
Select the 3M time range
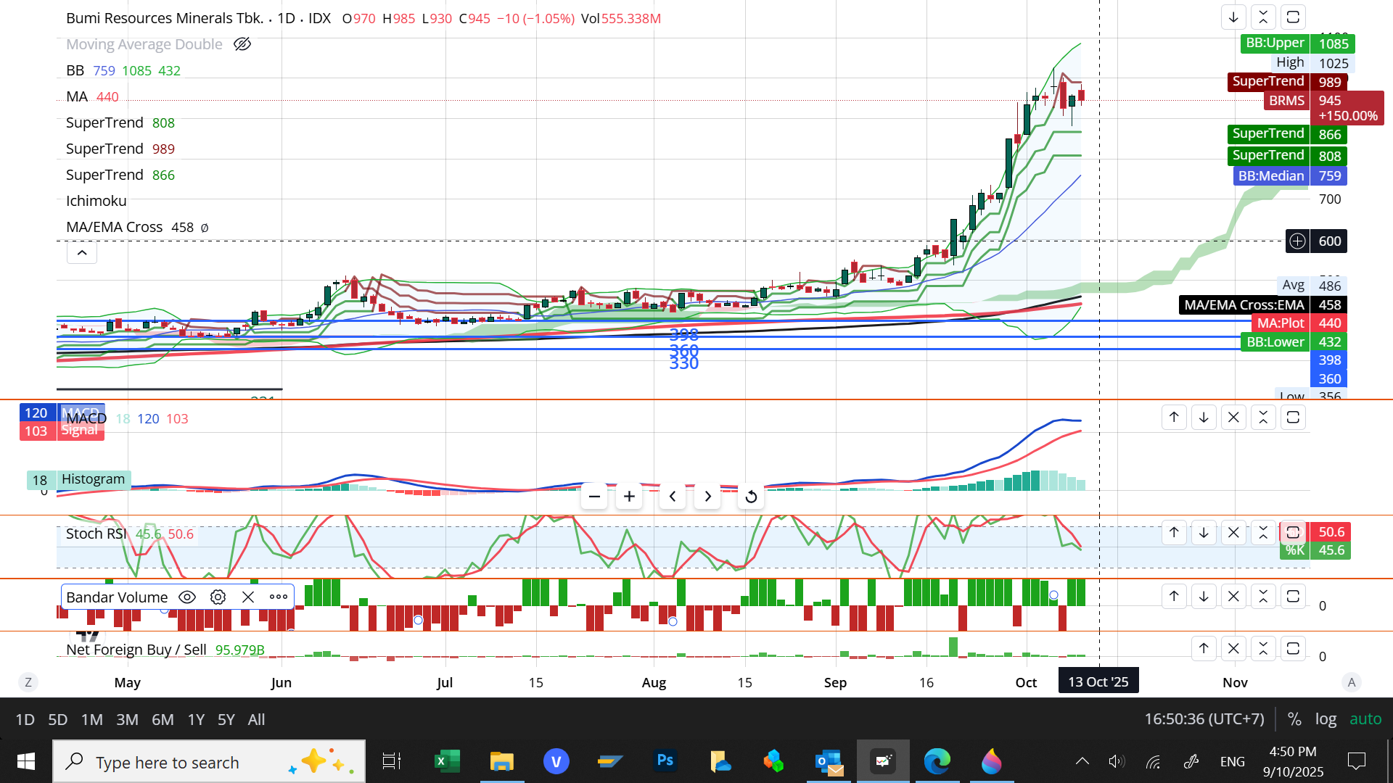[x=127, y=719]
